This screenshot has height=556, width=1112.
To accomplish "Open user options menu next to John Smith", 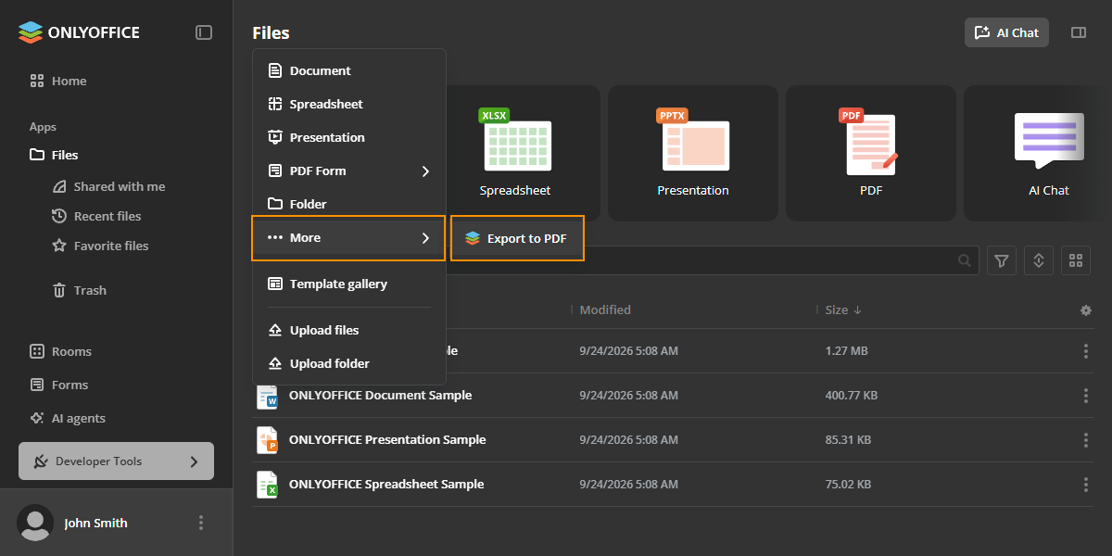I will 201,523.
